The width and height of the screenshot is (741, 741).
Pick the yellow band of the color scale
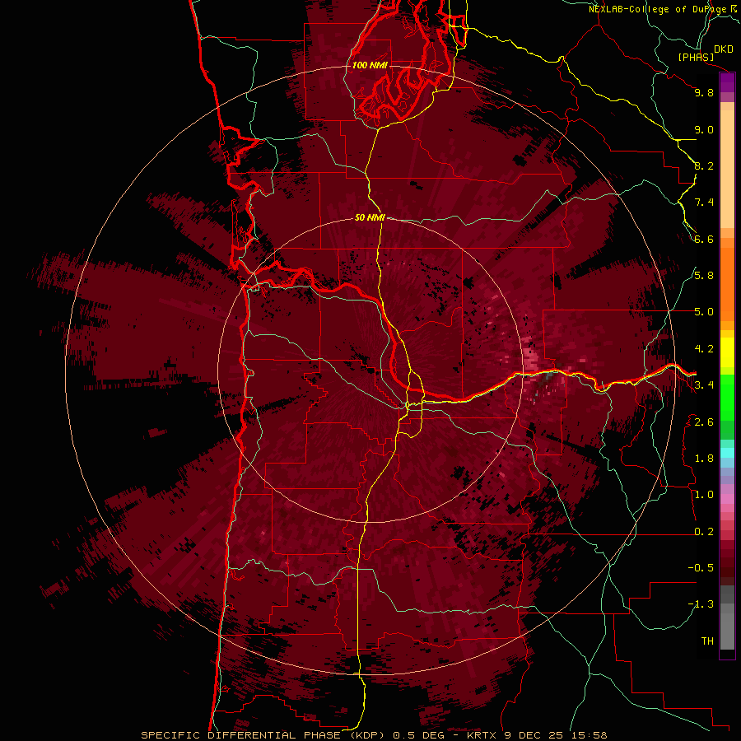click(727, 352)
